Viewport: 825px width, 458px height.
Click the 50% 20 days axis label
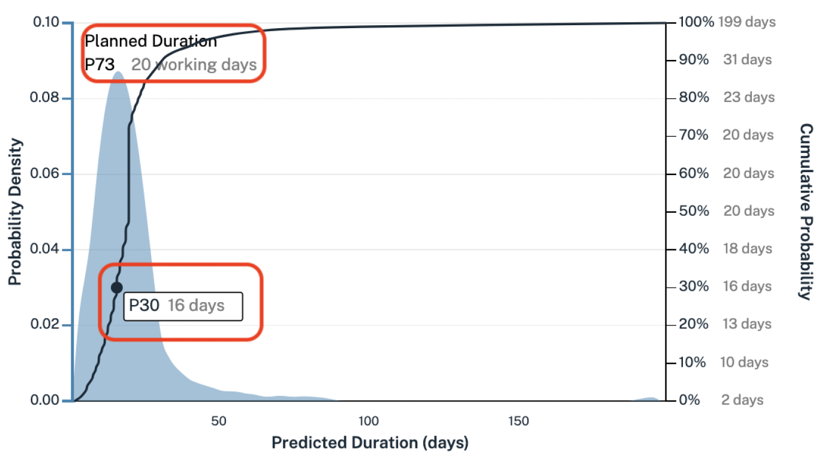727,211
